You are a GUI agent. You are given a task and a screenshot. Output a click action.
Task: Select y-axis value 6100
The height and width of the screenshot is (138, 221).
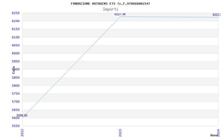(x=16, y=37)
